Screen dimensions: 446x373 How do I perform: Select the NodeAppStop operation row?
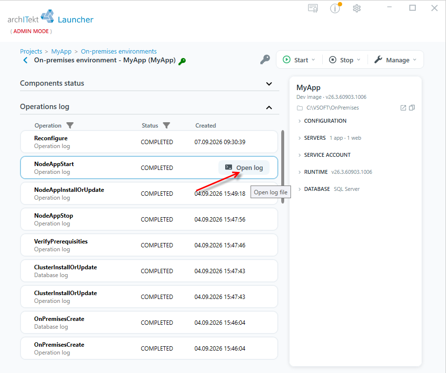click(149, 219)
